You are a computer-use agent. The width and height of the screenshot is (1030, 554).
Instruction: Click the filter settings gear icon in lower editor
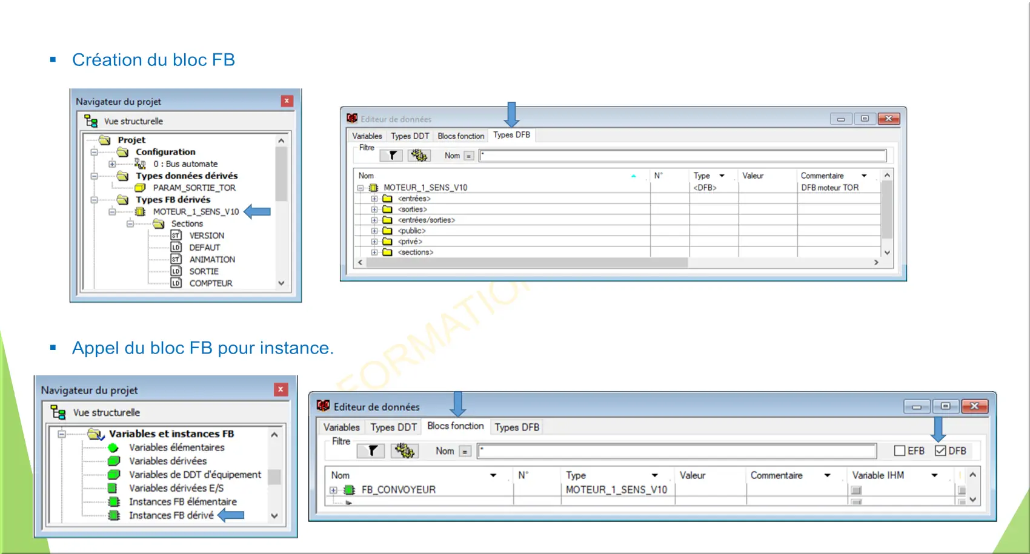[x=404, y=450]
